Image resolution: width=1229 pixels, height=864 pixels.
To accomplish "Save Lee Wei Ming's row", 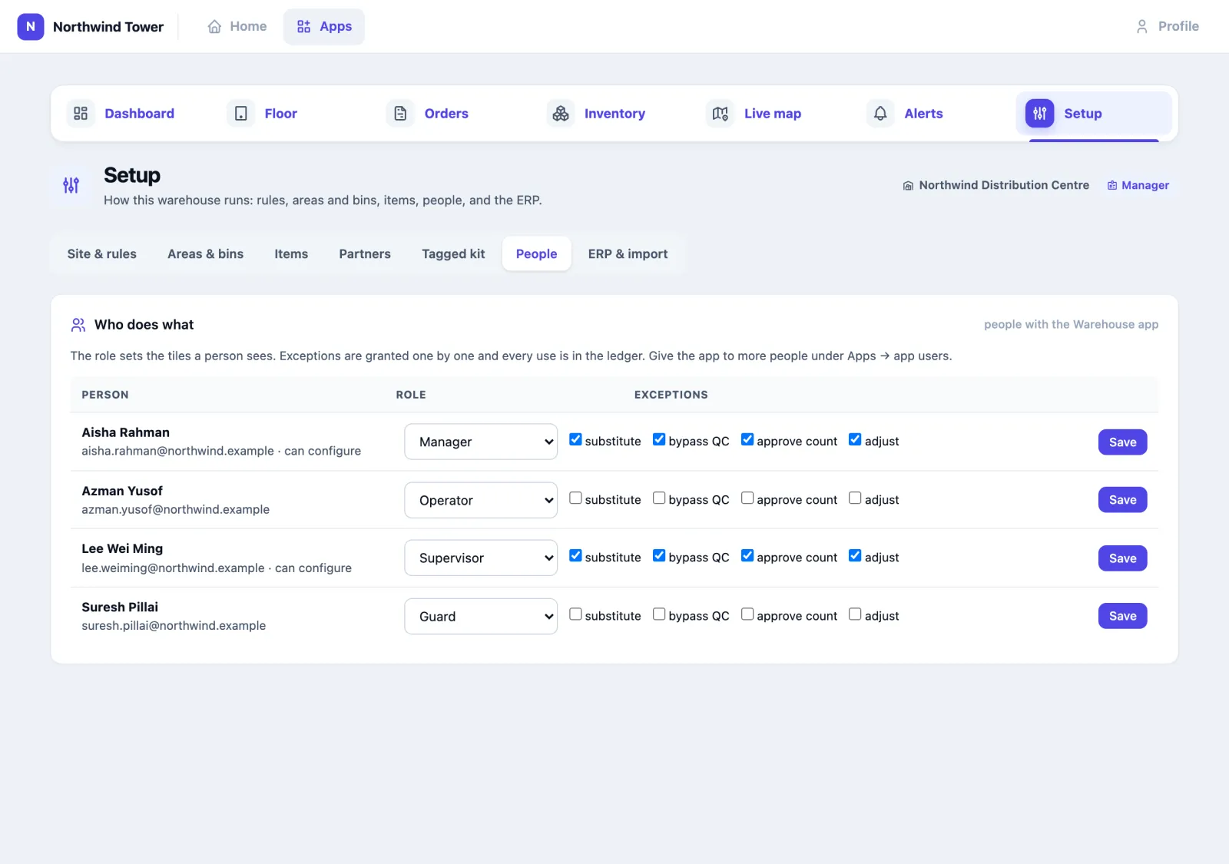I will coord(1122,558).
